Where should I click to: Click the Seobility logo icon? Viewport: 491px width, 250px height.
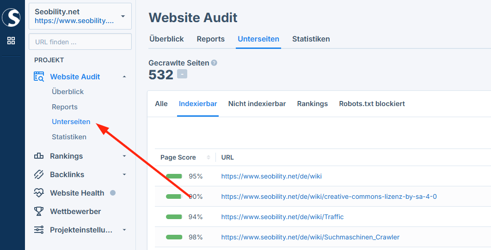(11, 18)
